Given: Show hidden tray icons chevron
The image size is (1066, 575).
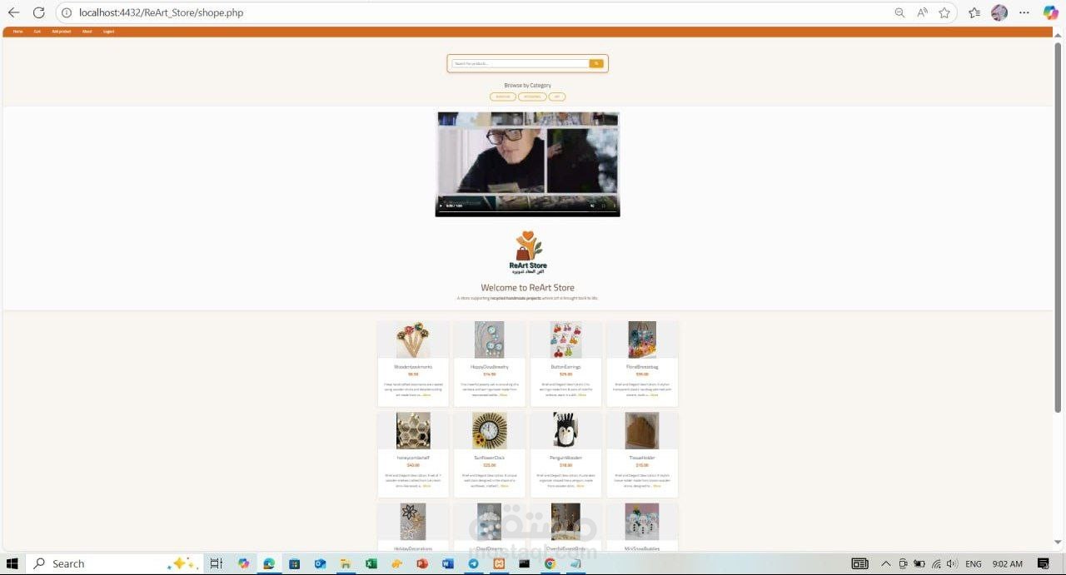Looking at the screenshot, I should point(885,563).
